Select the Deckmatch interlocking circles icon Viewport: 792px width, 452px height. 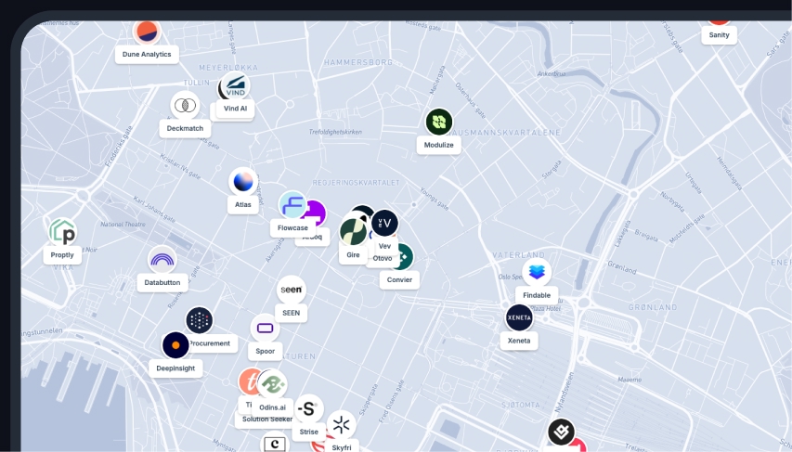click(x=185, y=106)
